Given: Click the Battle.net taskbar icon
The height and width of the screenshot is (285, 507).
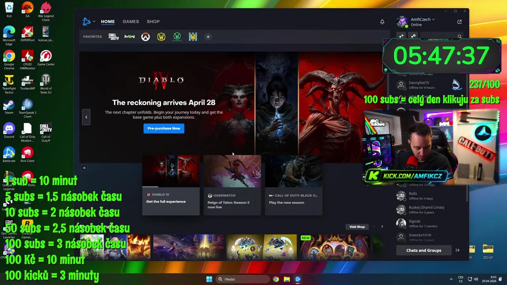Looking at the screenshot, I should (x=298, y=279).
